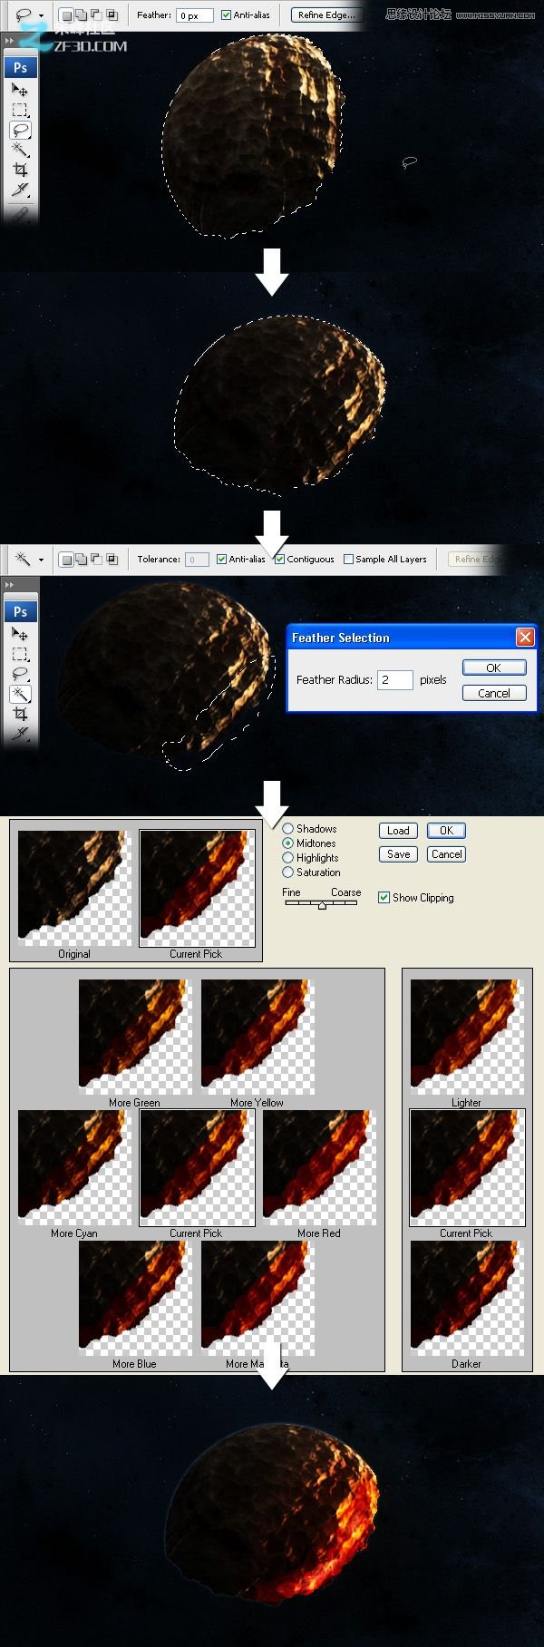Screen dimensions: 544x1647
Task: Cancel the Variations dialog
Action: [x=446, y=854]
